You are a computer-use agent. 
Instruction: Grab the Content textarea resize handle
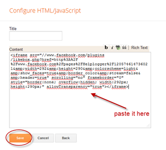pyautogui.click(x=149, y=126)
